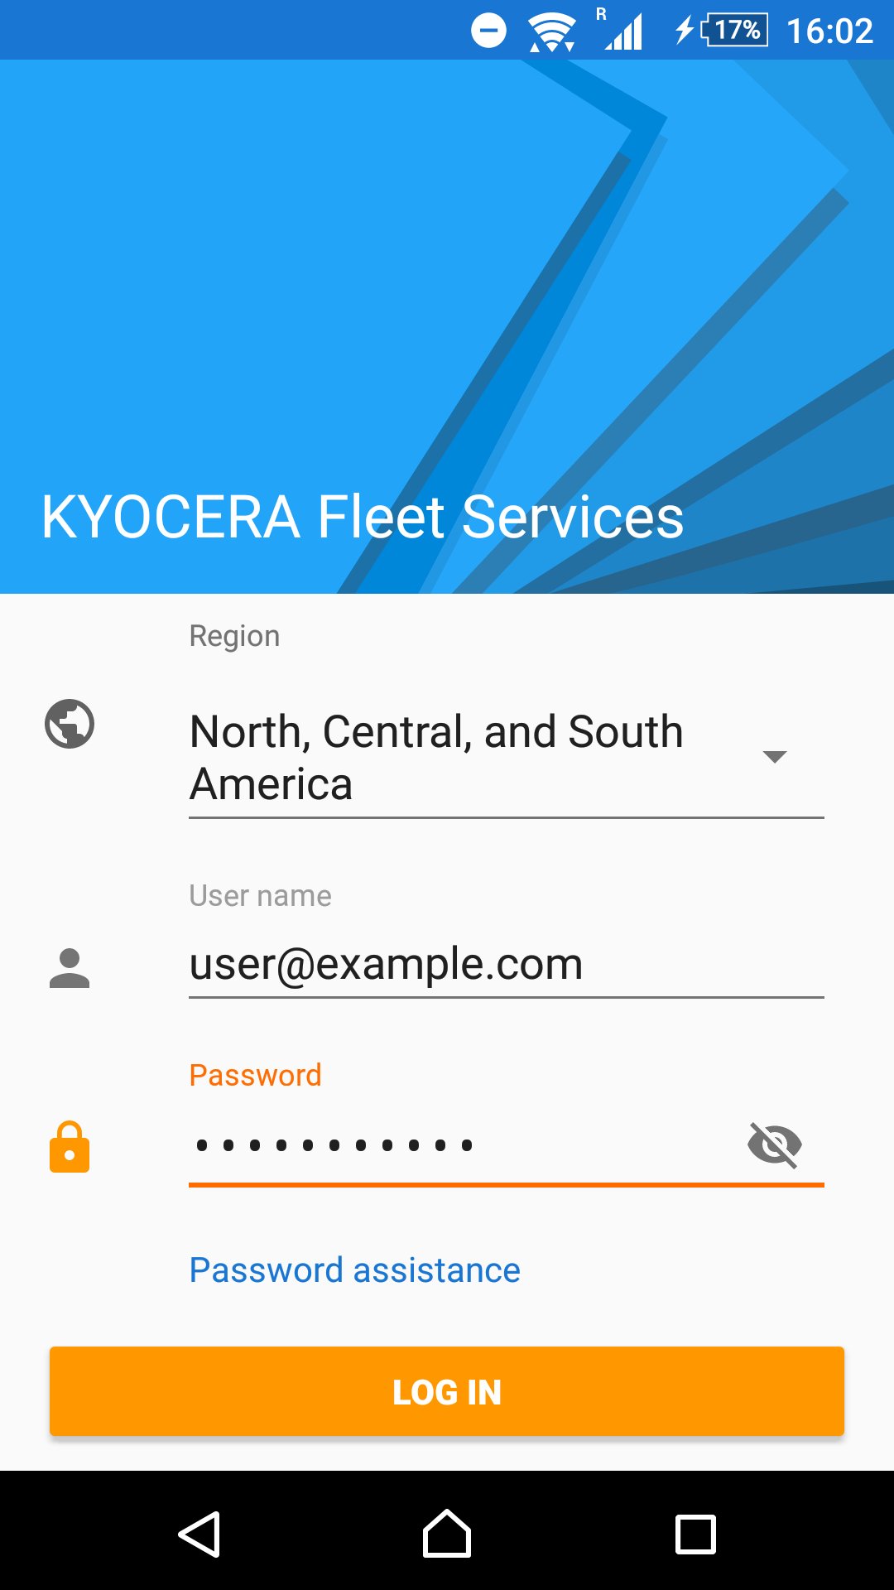Expand the Region dropdown arrow
Image resolution: width=894 pixels, height=1590 pixels.
(775, 757)
